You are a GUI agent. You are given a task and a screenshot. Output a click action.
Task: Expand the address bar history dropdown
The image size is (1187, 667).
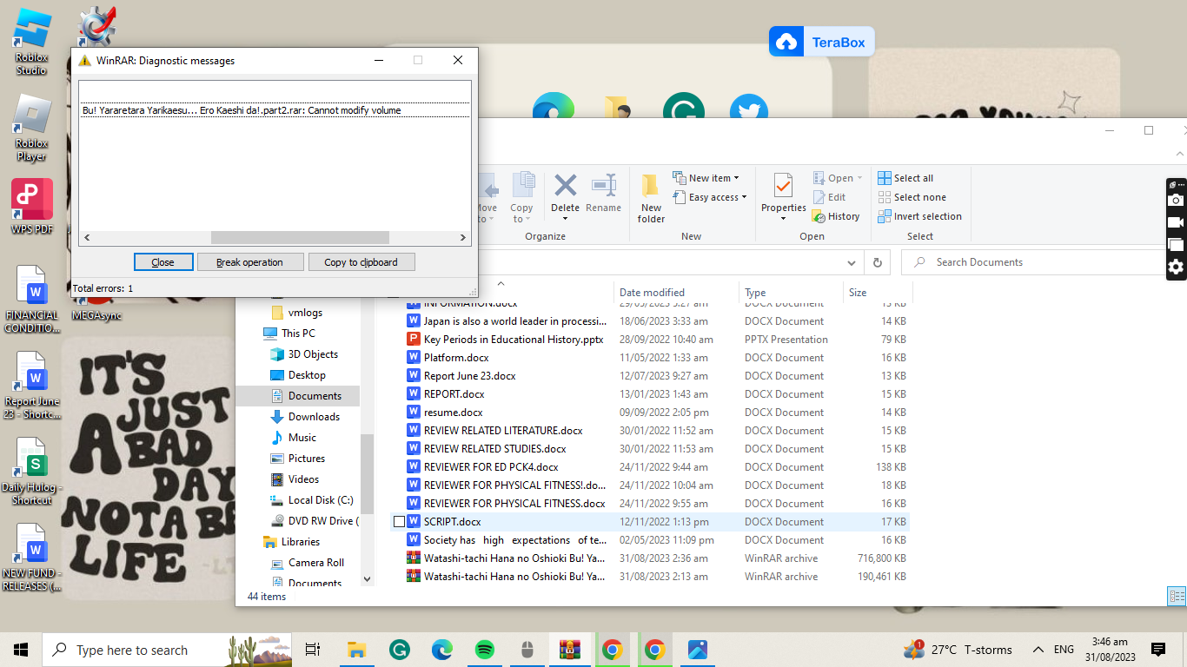[x=852, y=262]
